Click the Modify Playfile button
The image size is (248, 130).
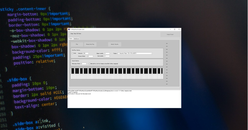pyautogui.click(x=114, y=44)
